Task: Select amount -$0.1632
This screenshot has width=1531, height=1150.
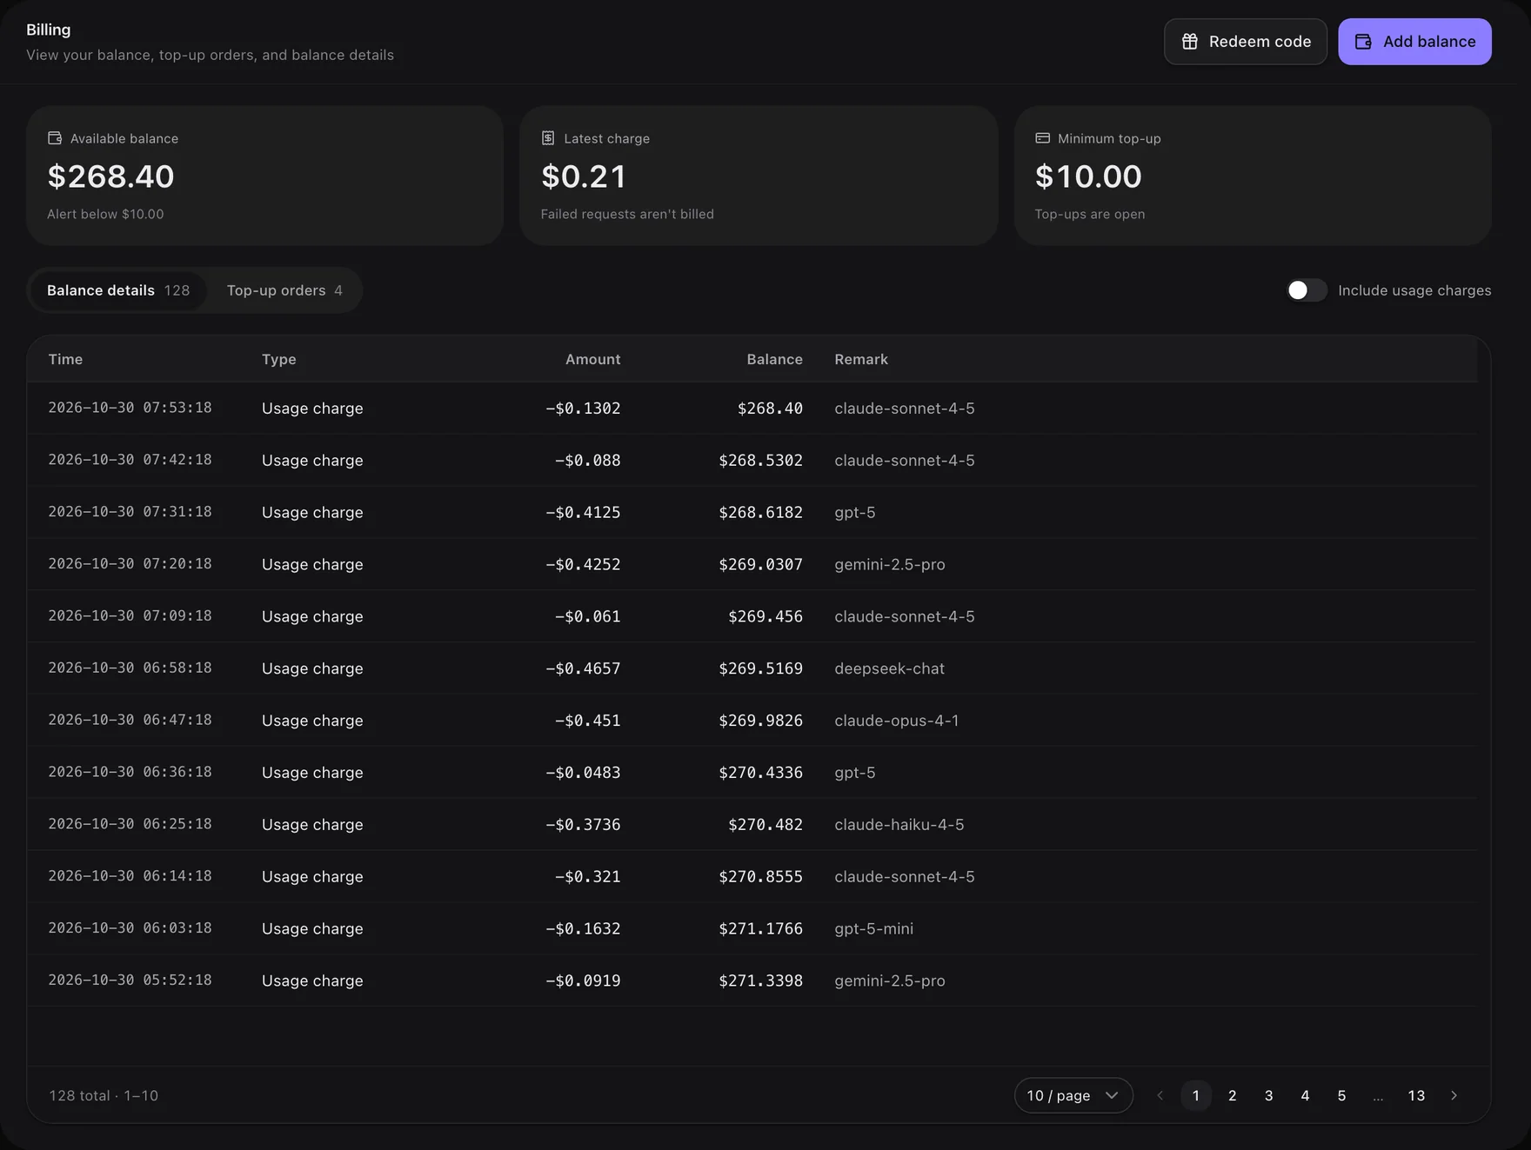Action: point(583,928)
